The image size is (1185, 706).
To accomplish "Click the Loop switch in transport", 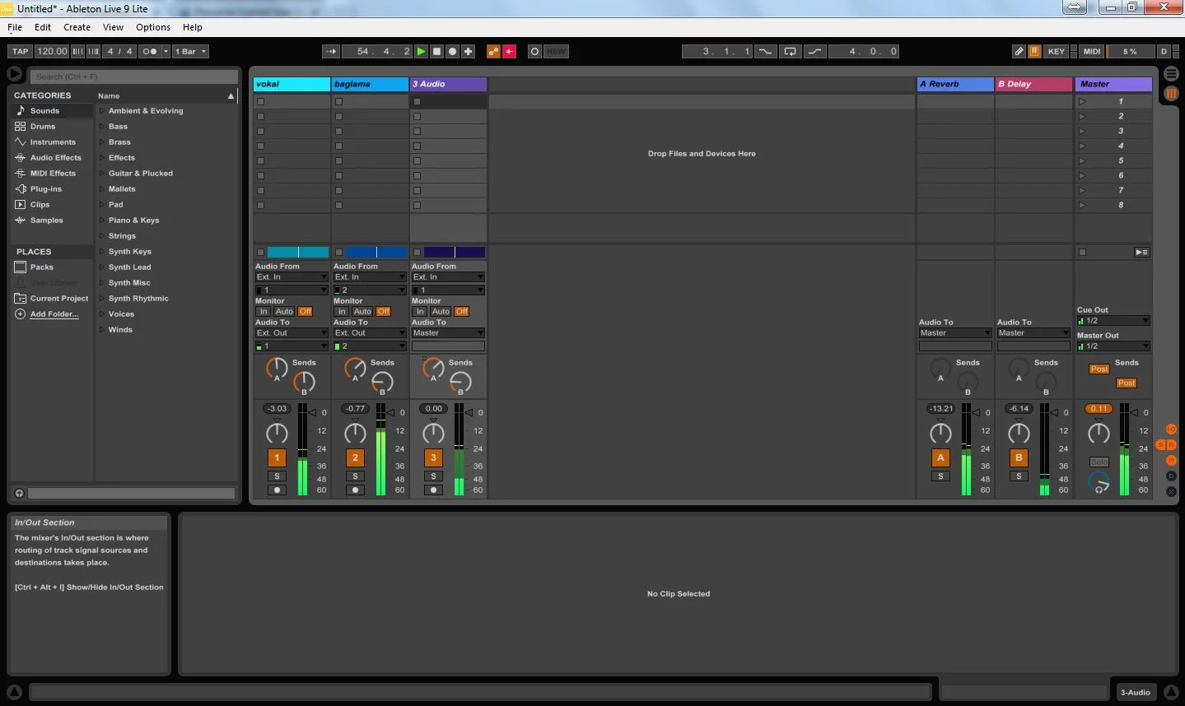I will pyautogui.click(x=790, y=51).
